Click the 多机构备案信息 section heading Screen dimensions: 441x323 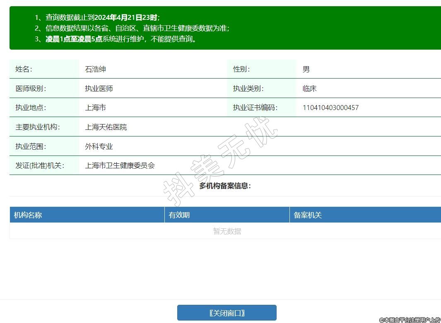coord(225,186)
